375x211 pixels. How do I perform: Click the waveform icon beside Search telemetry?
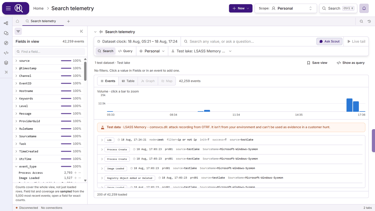pos(101,32)
